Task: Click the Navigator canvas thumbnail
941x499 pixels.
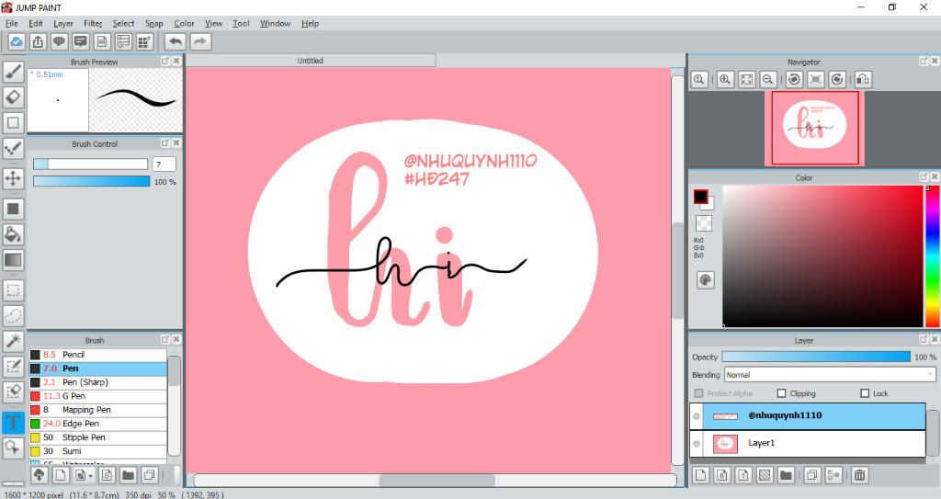Action: click(814, 128)
